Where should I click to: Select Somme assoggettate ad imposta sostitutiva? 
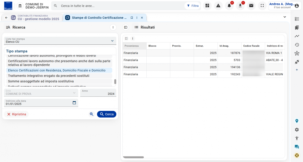(x=59, y=81)
